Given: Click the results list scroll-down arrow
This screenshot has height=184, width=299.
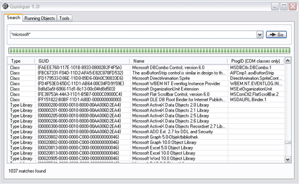Looking at the screenshot, I should [x=288, y=159].
